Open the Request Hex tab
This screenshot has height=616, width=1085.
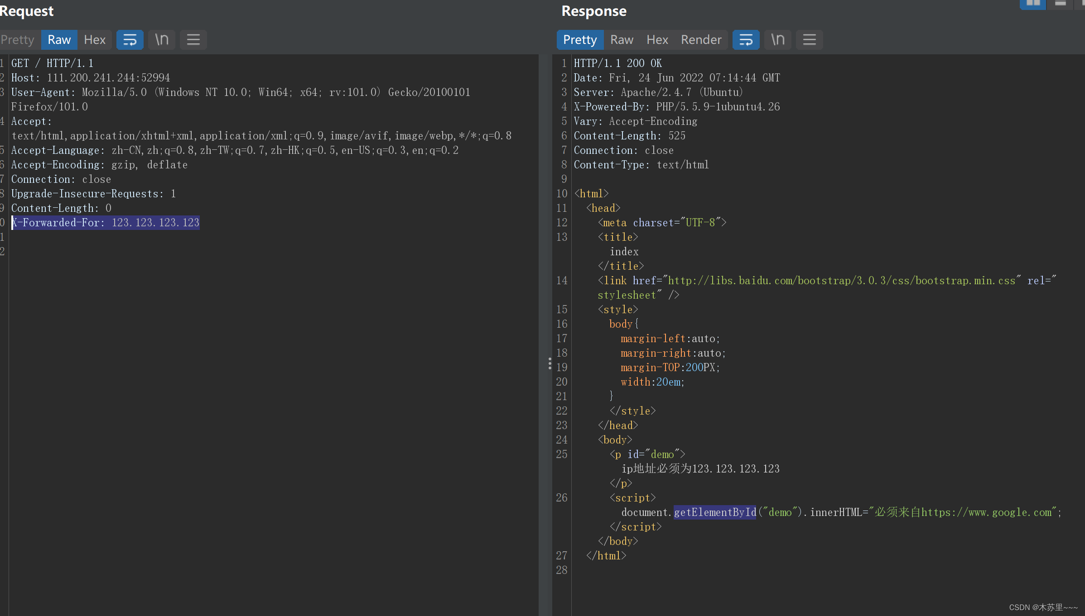(95, 40)
